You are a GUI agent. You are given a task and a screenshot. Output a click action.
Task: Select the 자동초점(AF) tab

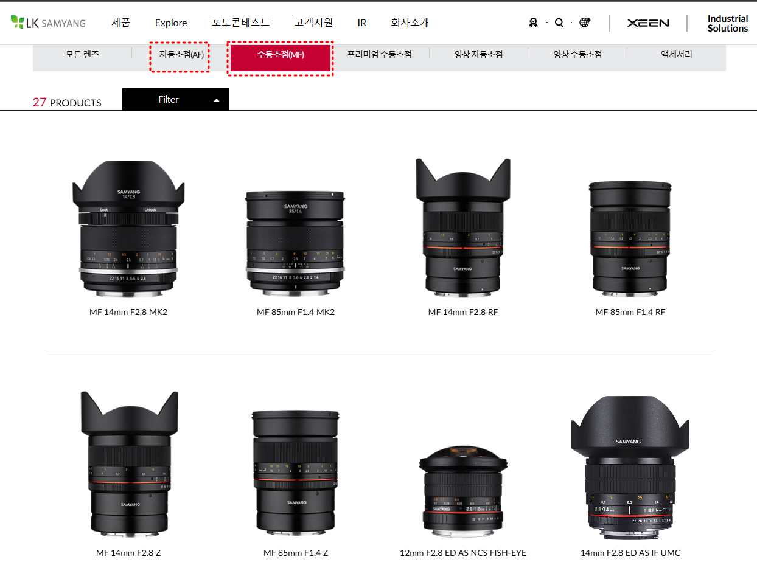(x=181, y=55)
